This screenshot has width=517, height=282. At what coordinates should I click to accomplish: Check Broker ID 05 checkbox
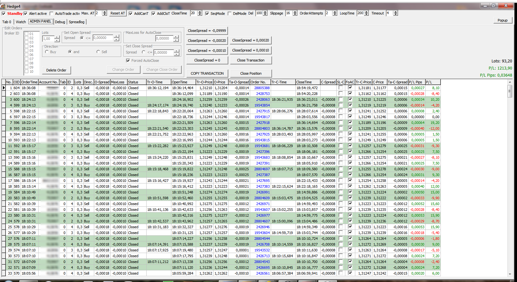27,51
